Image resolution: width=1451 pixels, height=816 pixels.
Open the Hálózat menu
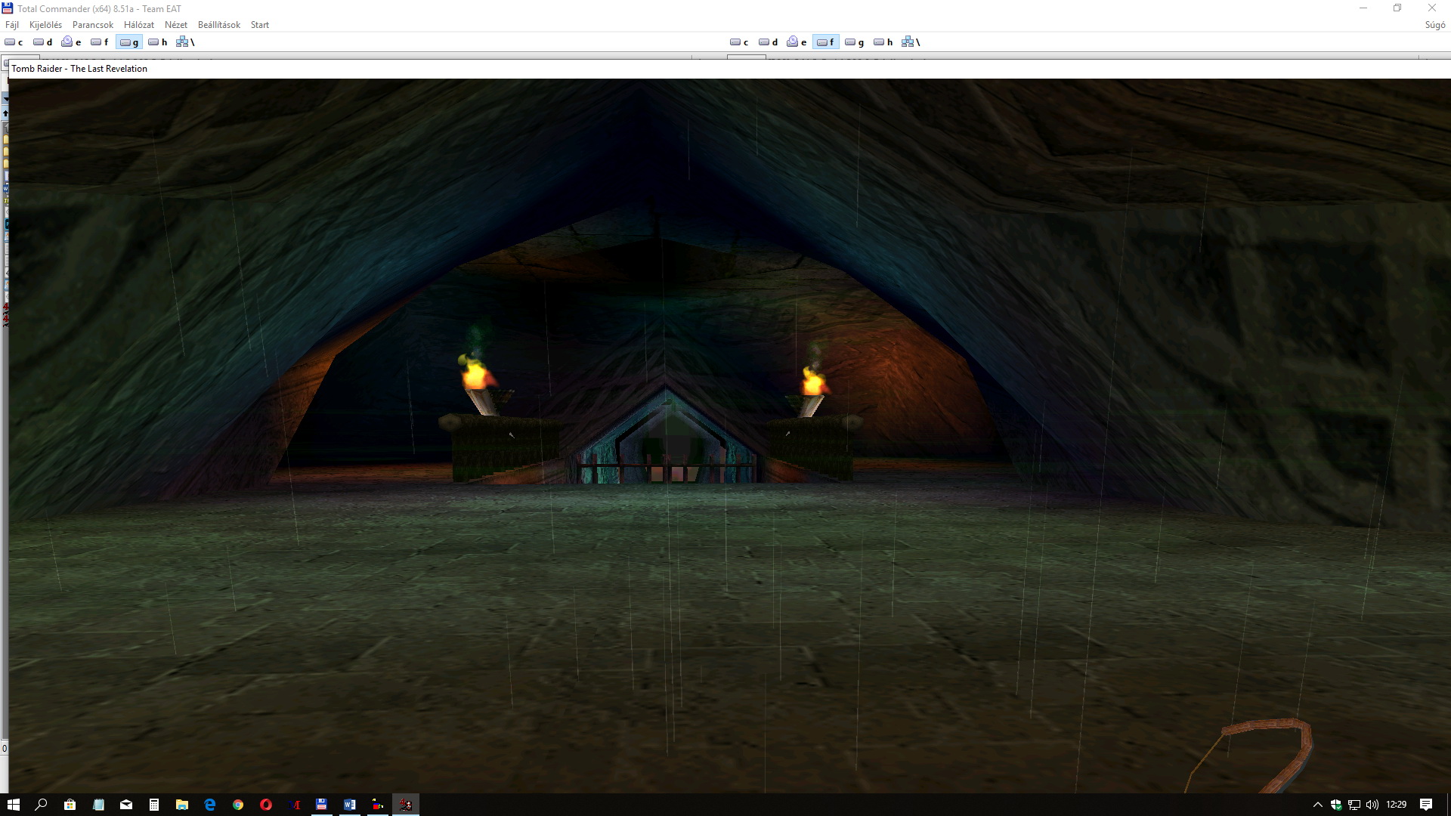coord(138,25)
